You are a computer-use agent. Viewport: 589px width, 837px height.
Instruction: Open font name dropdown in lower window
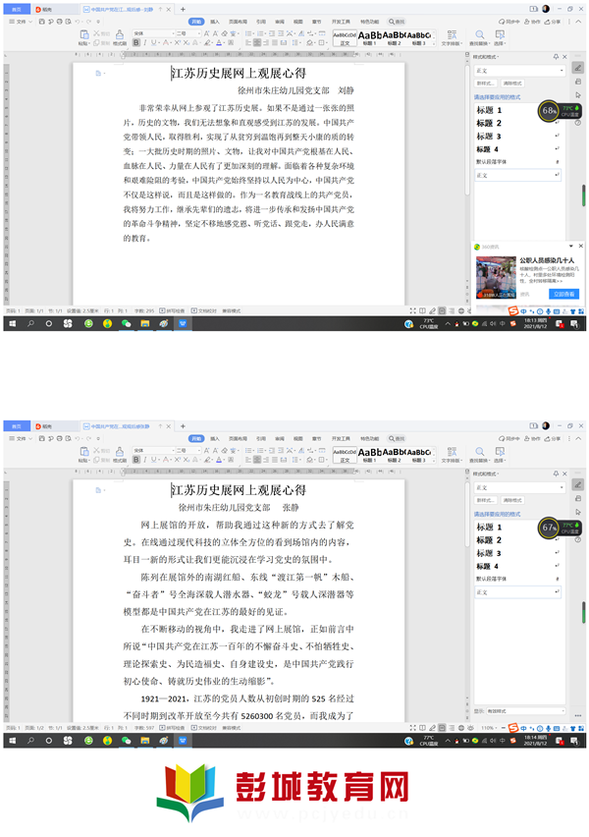point(172,450)
